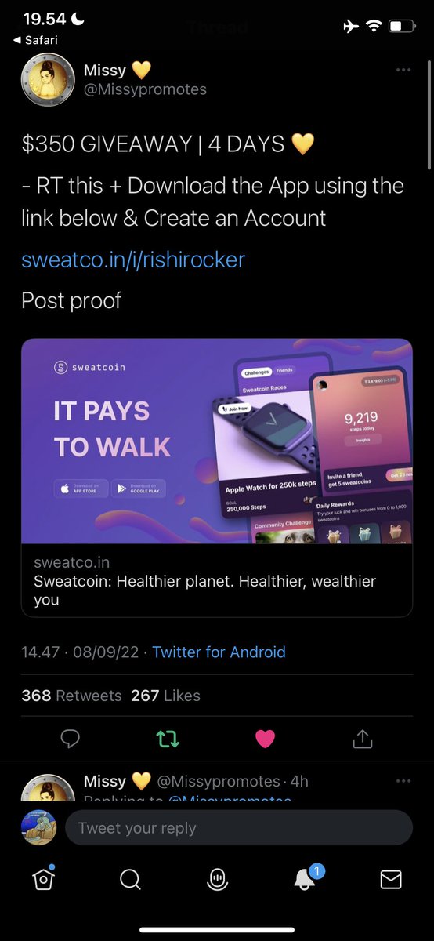Unlike the tweet with pink heart
The height and width of the screenshot is (941, 434).
(266, 738)
